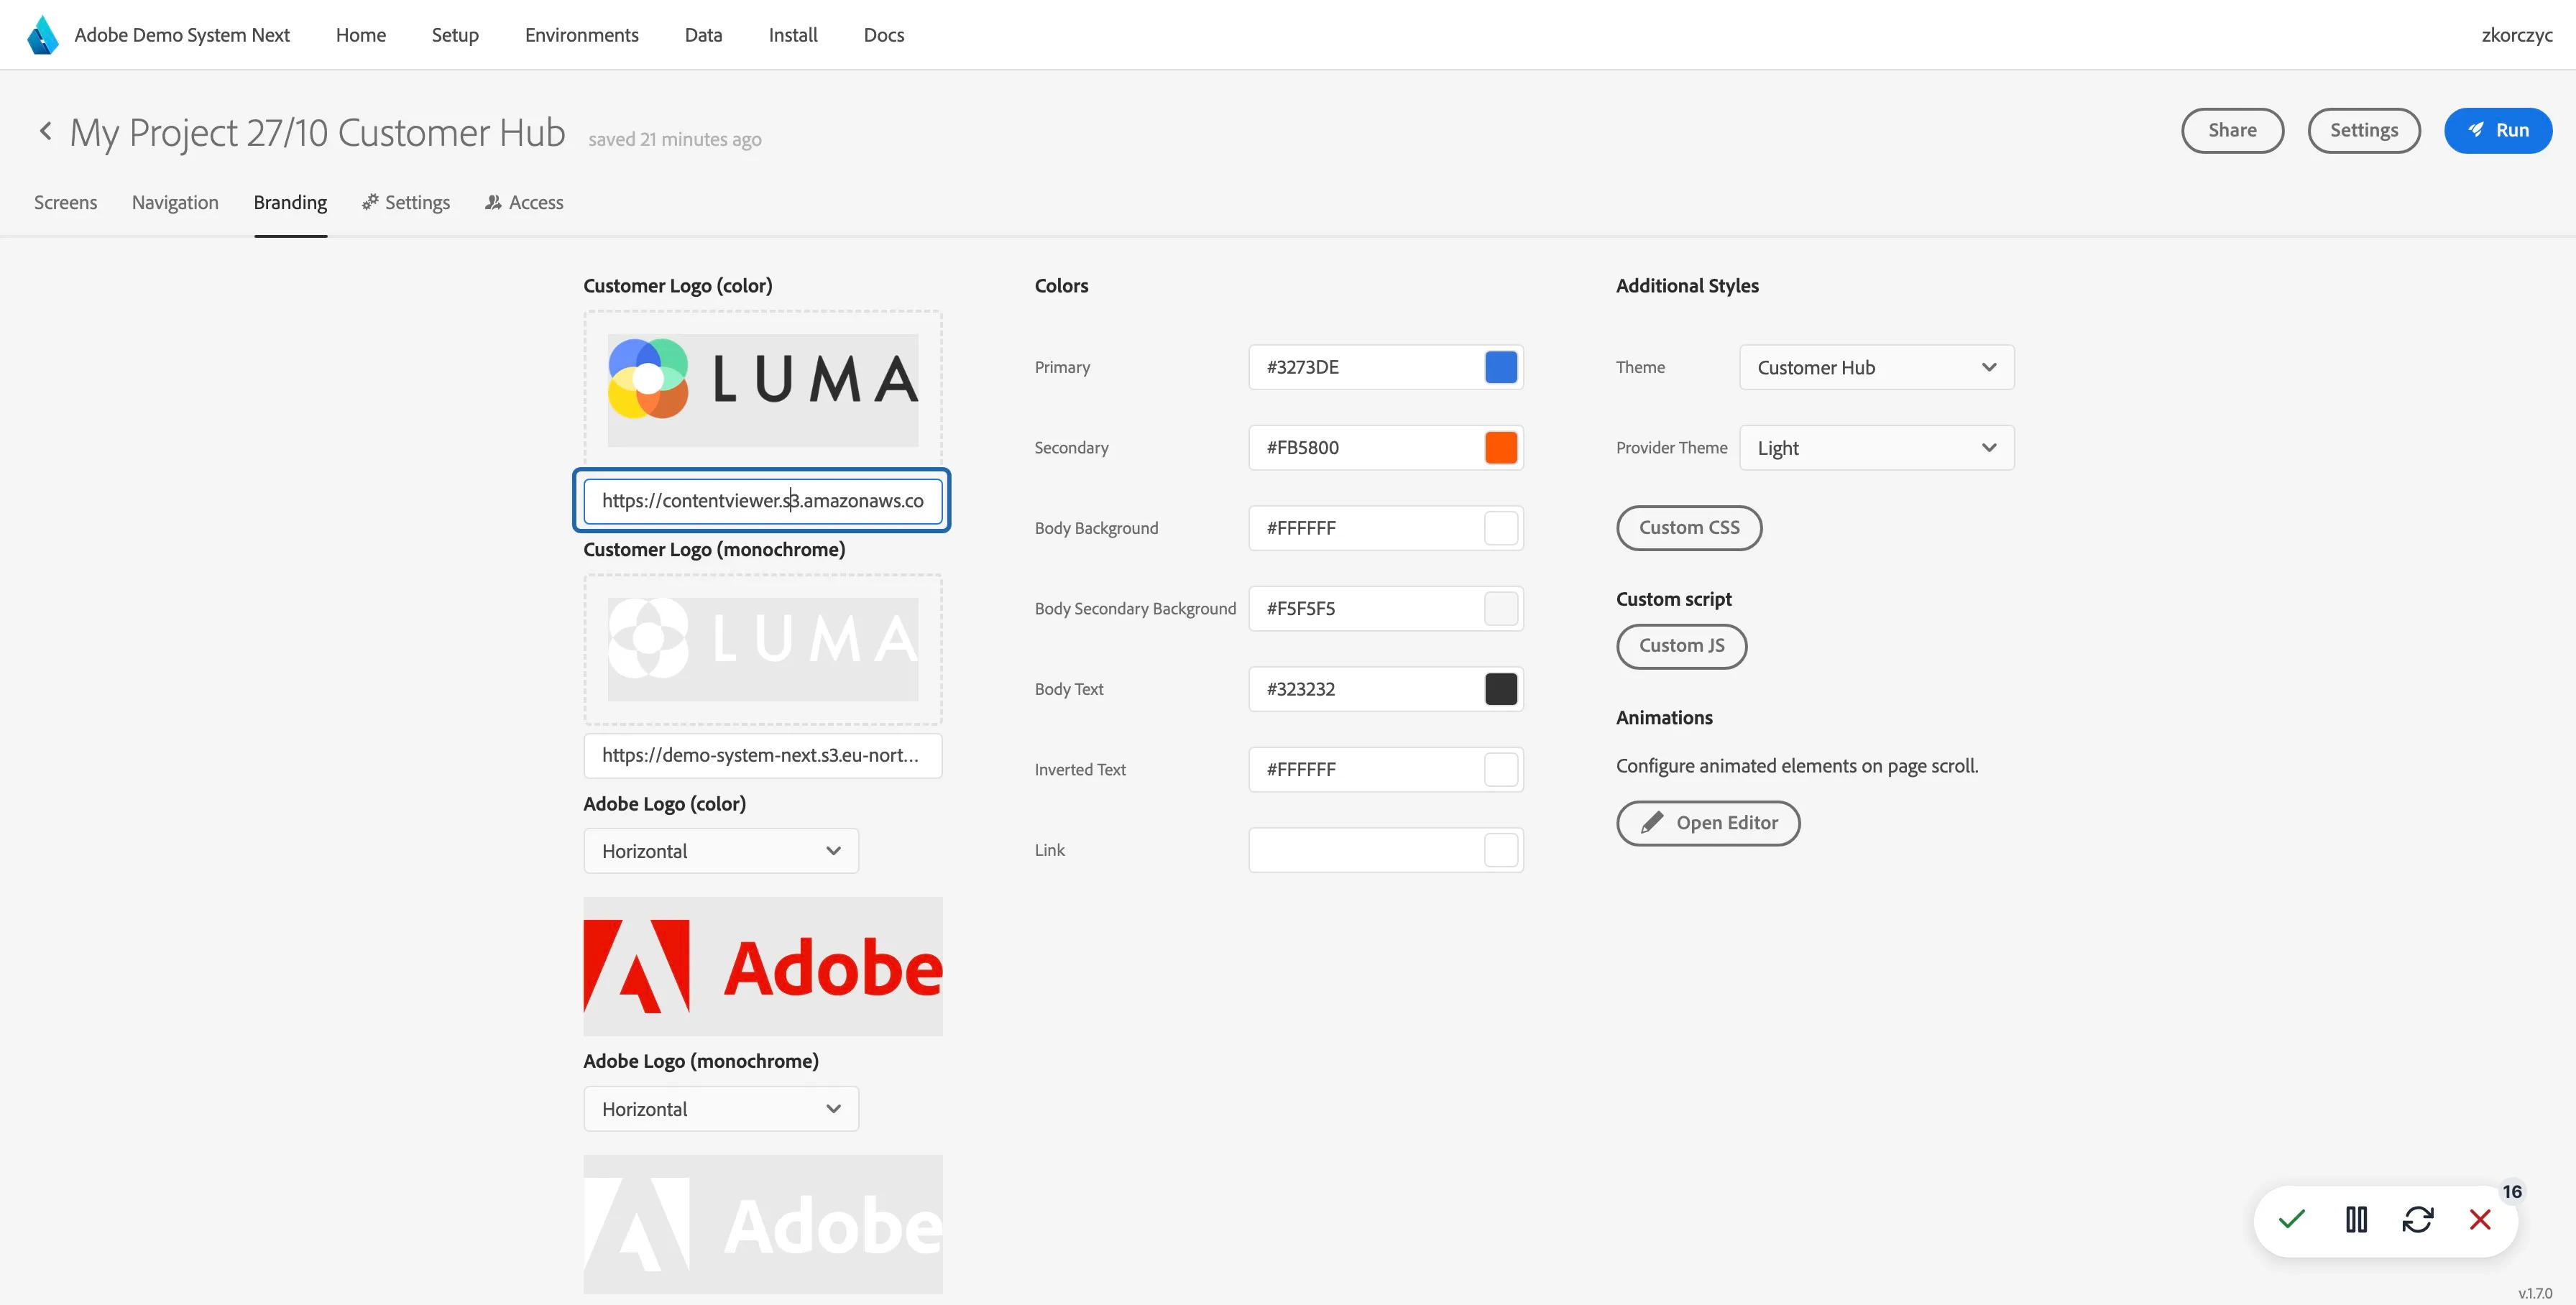
Task: Open the Custom CSS editor
Action: (x=1689, y=528)
